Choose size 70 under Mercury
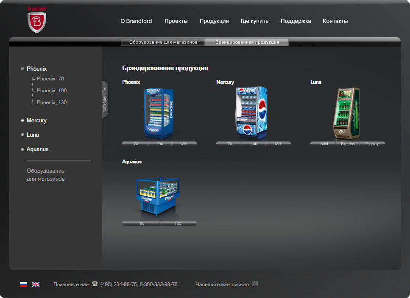 pos(229,144)
